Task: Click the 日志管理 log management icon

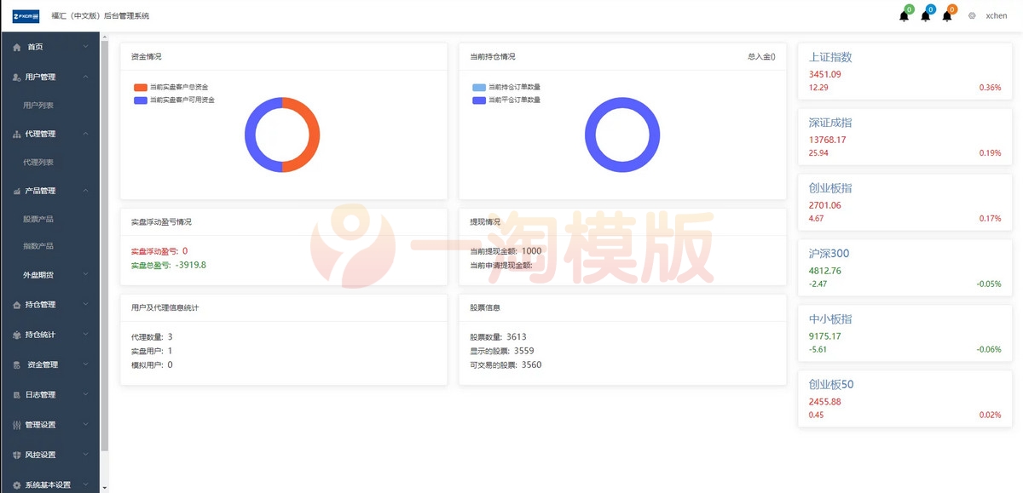Action: click(14, 394)
